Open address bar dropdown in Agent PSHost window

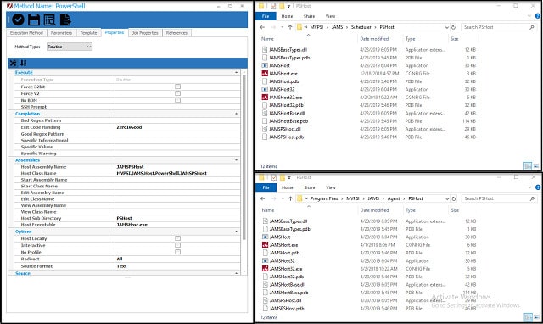447,198
